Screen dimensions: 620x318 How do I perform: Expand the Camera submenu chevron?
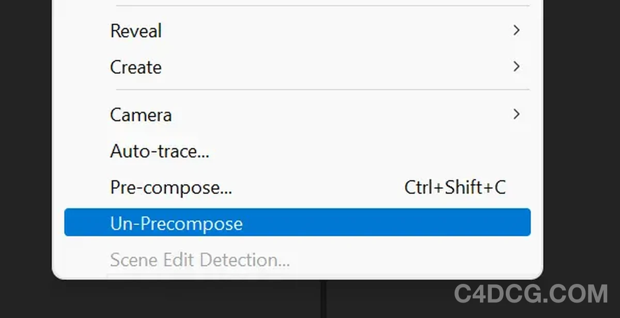(516, 114)
